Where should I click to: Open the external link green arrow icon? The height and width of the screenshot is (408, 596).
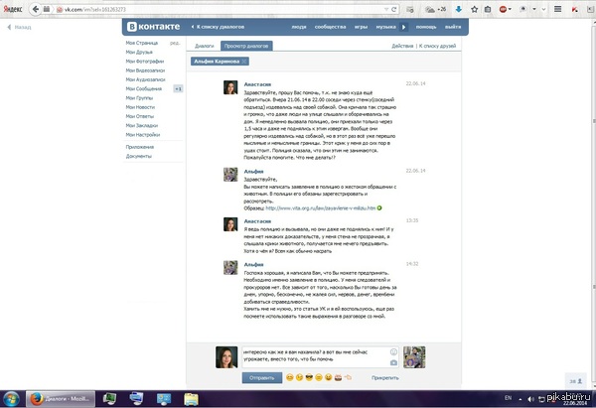pos(379,207)
